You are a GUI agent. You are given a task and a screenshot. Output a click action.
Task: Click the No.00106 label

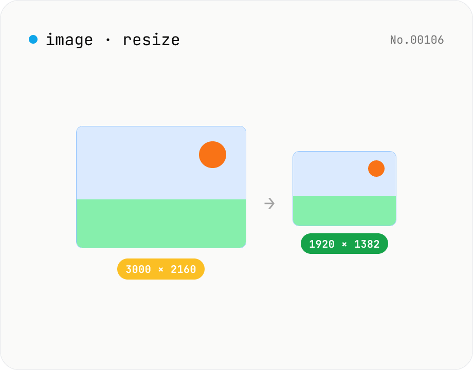(x=417, y=40)
